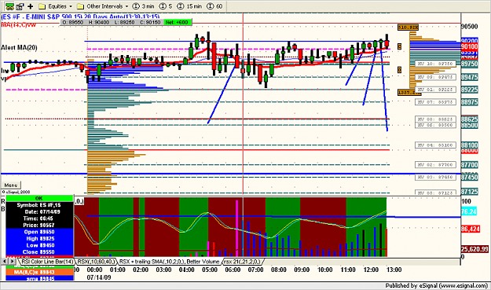Click the Equities folder icon
491x290 pixels.
(x=42, y=6)
